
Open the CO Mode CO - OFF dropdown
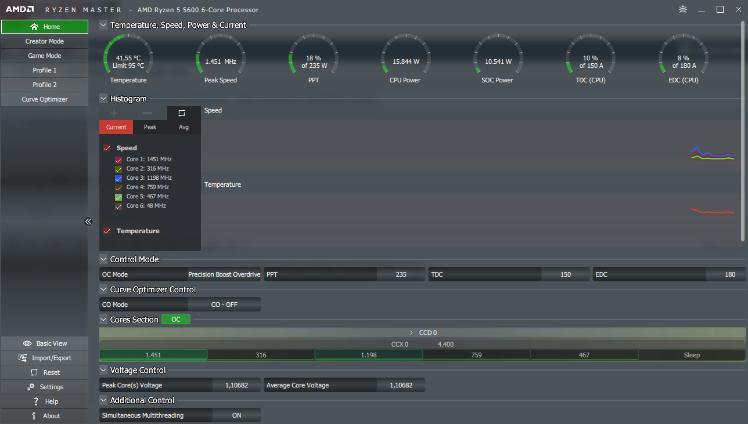224,305
